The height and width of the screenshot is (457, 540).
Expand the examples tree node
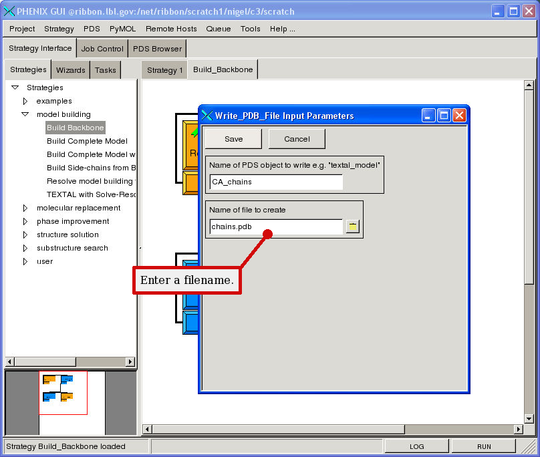[25, 101]
